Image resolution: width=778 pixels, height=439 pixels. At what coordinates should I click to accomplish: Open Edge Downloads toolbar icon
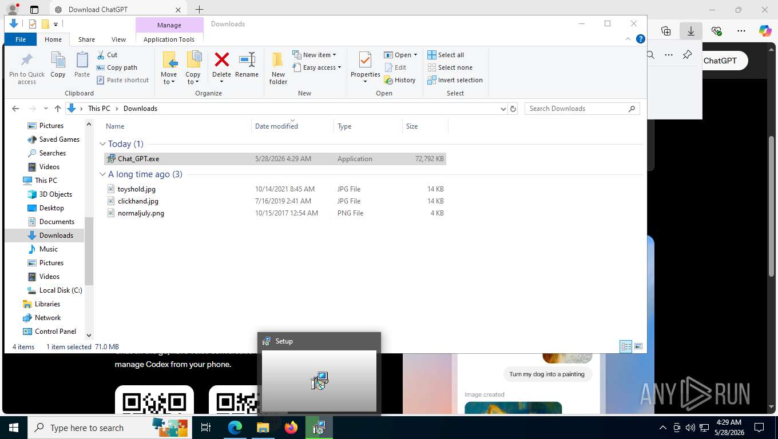[x=691, y=31]
